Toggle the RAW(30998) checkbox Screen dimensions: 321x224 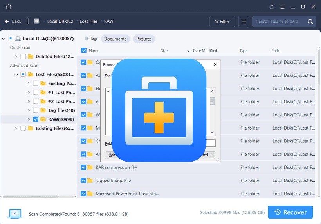(36, 119)
